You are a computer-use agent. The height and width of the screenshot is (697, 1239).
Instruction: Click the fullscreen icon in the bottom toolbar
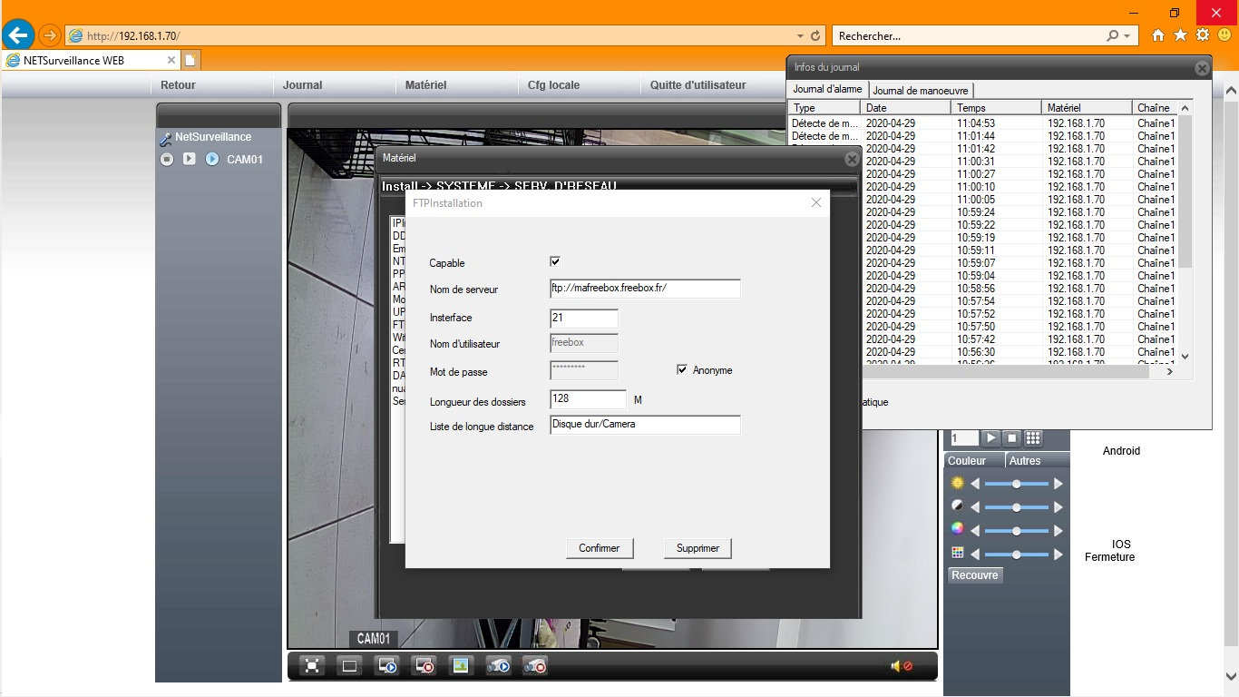point(312,666)
